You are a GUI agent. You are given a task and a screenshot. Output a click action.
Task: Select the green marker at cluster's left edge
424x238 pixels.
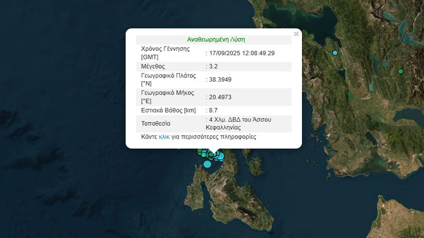click(x=200, y=151)
